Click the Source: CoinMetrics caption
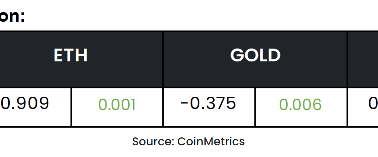This screenshot has height=157, width=378. click(188, 142)
